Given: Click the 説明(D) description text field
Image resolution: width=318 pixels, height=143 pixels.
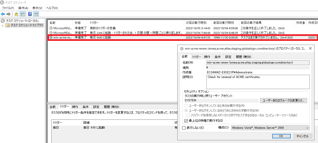Looking at the screenshot, I should tap(258, 81).
